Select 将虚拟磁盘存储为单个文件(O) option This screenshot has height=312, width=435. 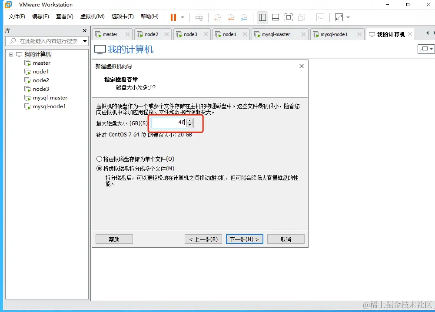coord(136,159)
